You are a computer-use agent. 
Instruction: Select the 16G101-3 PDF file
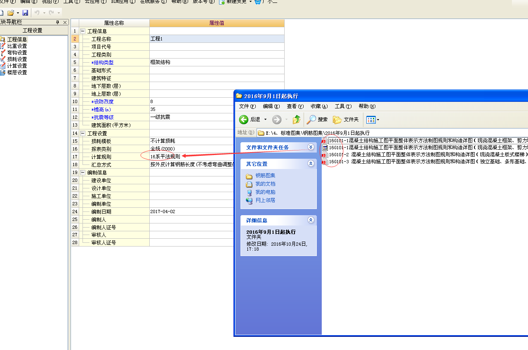pyautogui.click(x=425, y=162)
